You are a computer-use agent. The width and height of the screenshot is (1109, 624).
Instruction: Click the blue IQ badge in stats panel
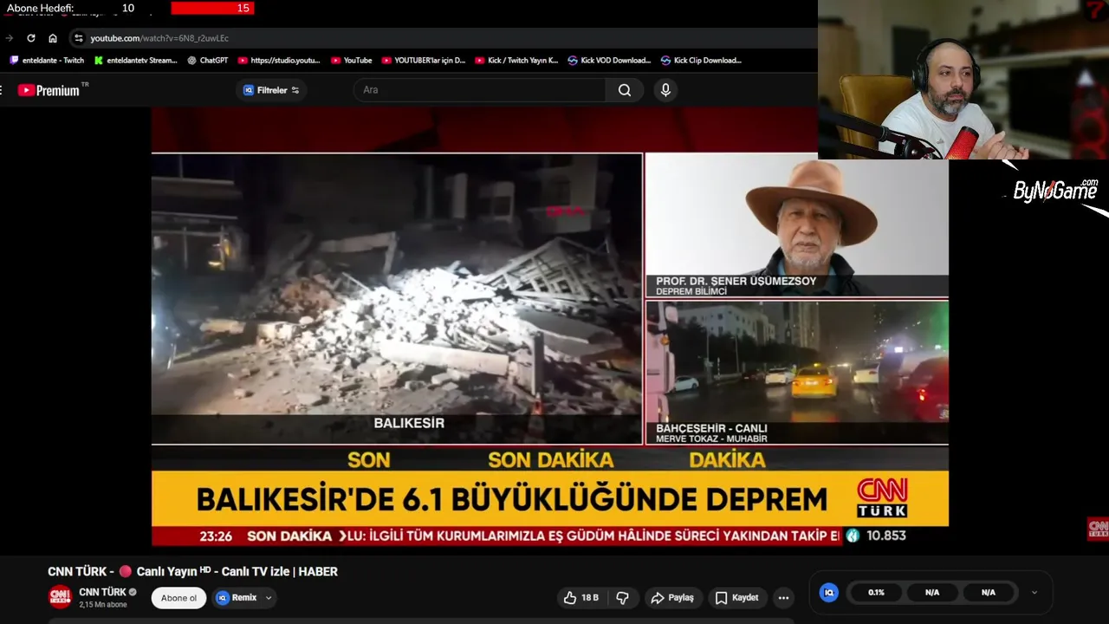pos(829,593)
